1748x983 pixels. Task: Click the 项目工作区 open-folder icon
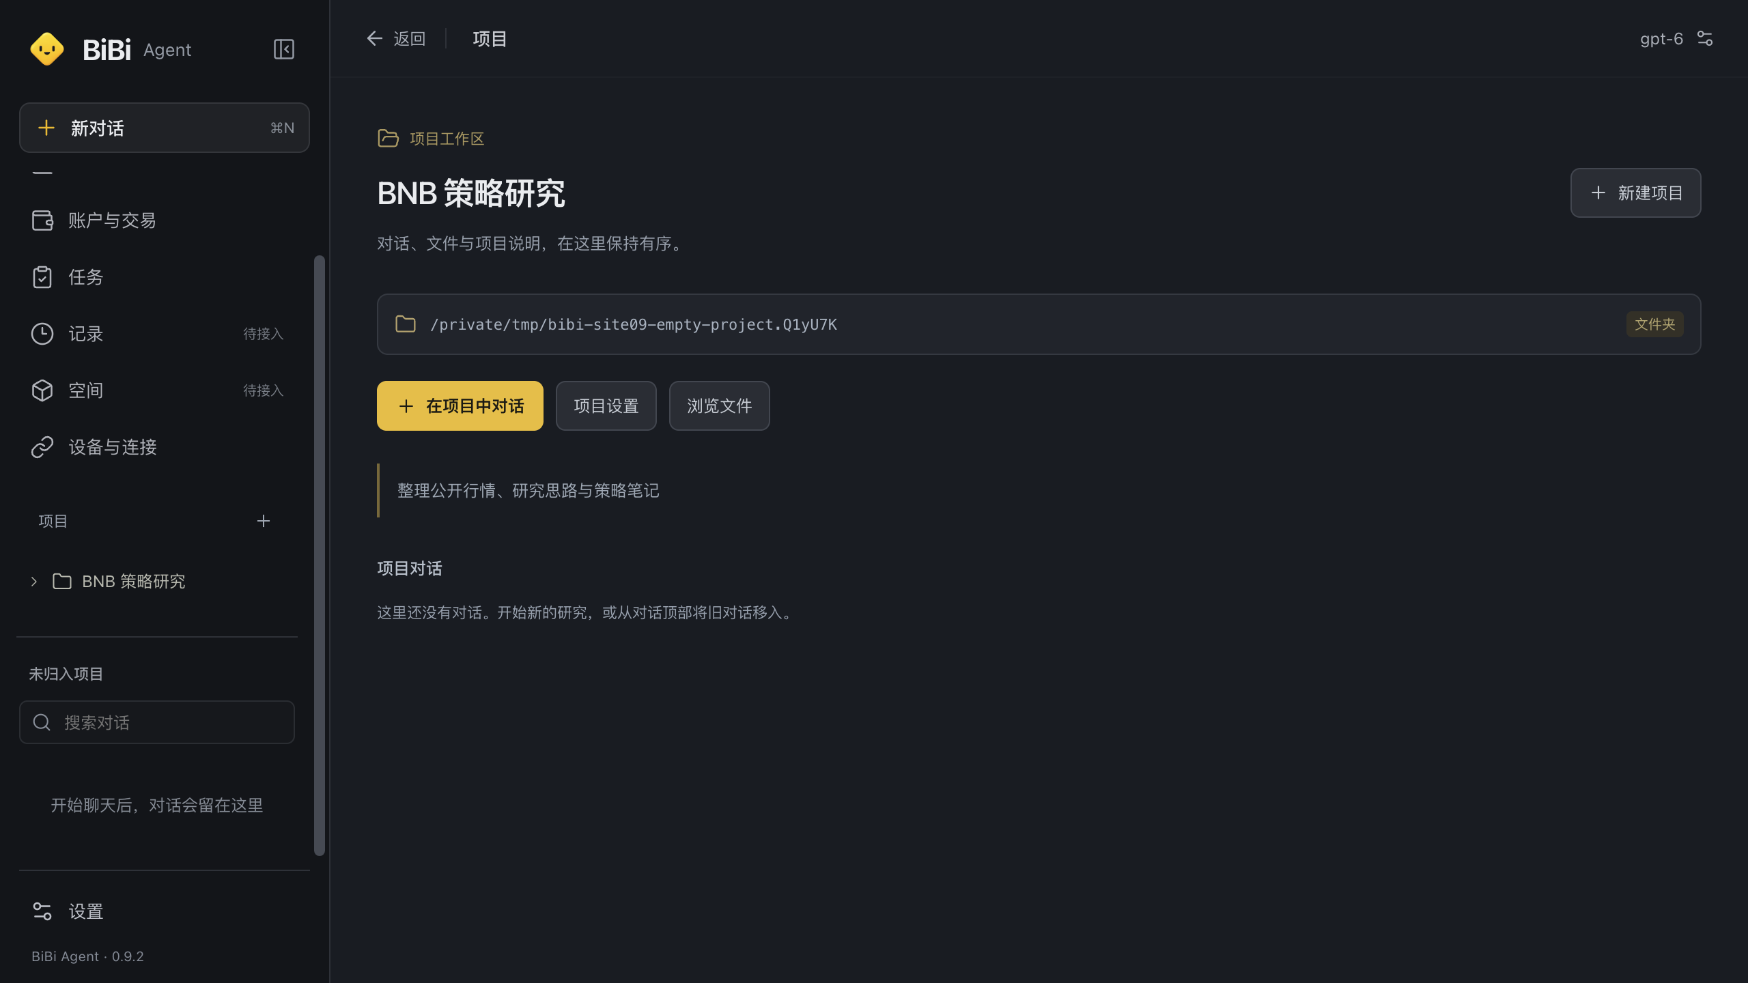point(389,139)
